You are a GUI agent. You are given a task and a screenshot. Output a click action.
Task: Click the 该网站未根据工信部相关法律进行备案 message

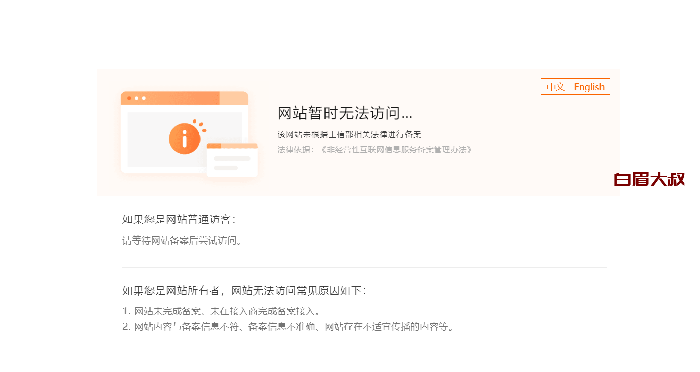click(x=349, y=135)
